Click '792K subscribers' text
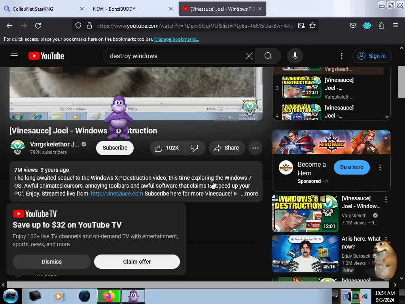Image resolution: width=405 pixels, height=304 pixels. 48,152
